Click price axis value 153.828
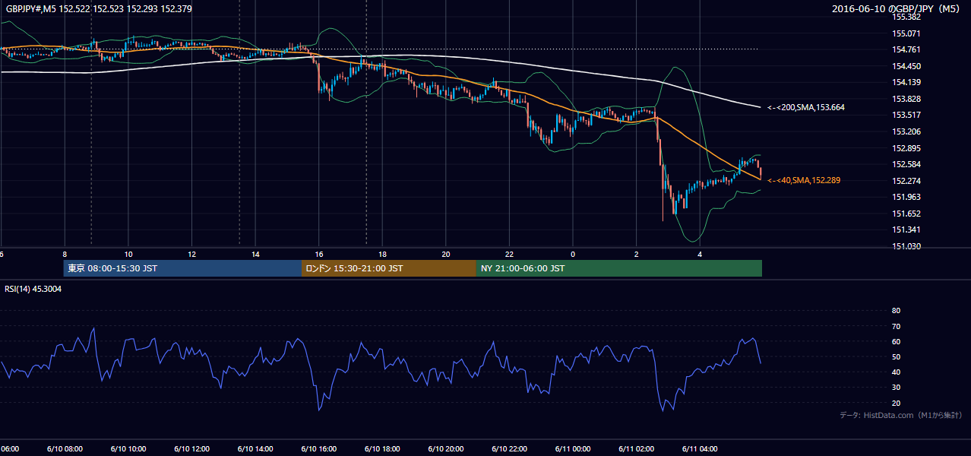 click(x=907, y=99)
